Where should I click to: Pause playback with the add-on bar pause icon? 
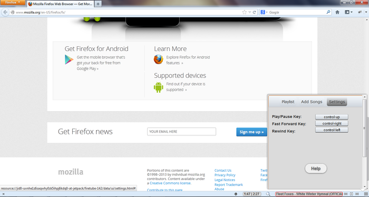point(352,194)
